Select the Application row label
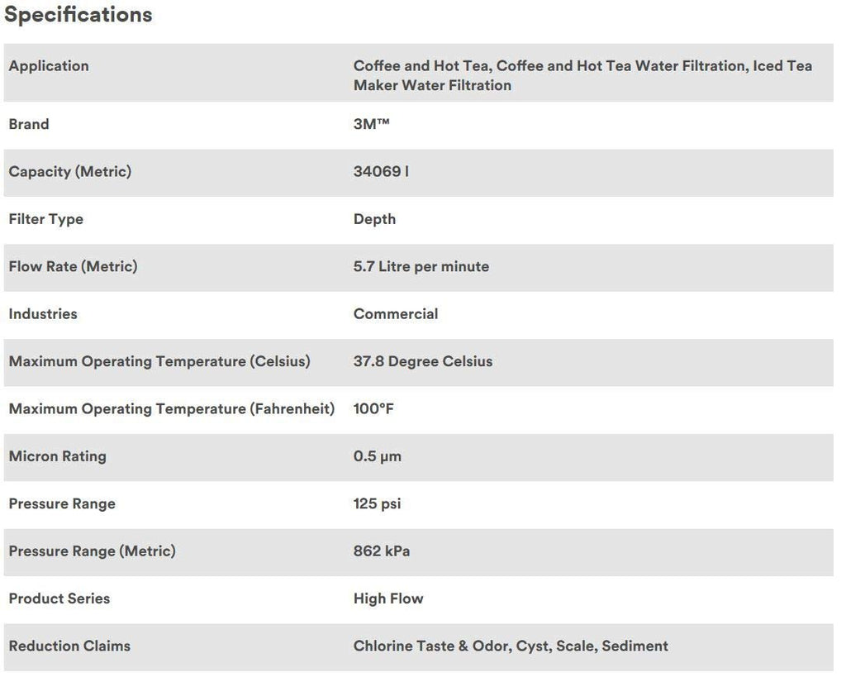Image resolution: width=846 pixels, height=682 pixels. 49,66
